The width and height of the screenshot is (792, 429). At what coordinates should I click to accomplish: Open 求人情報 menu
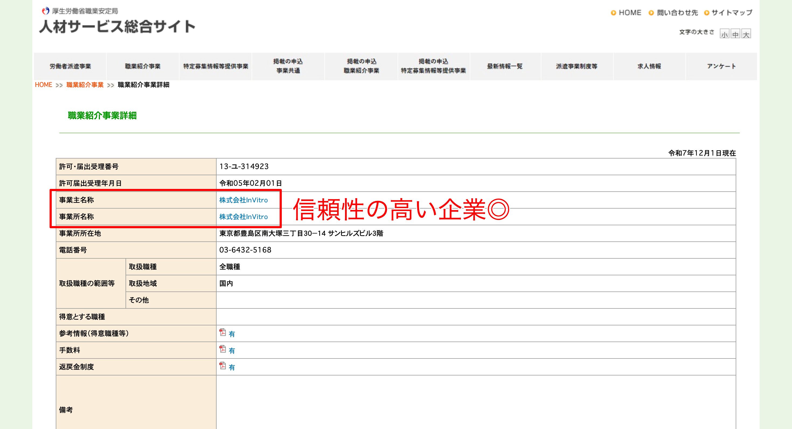649,66
